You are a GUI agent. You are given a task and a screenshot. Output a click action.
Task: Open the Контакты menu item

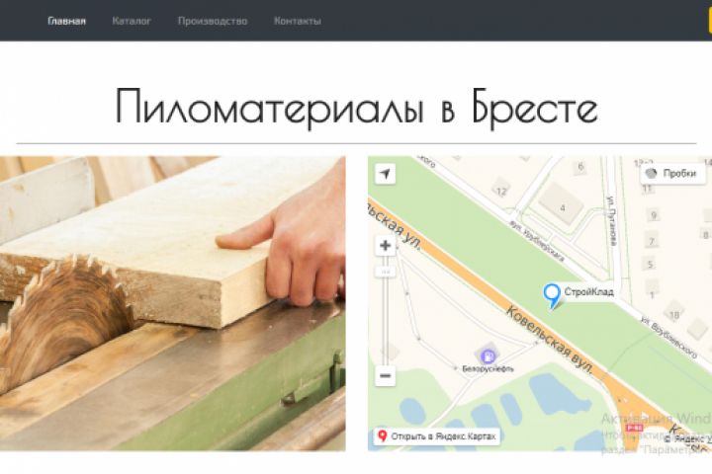pos(298,21)
